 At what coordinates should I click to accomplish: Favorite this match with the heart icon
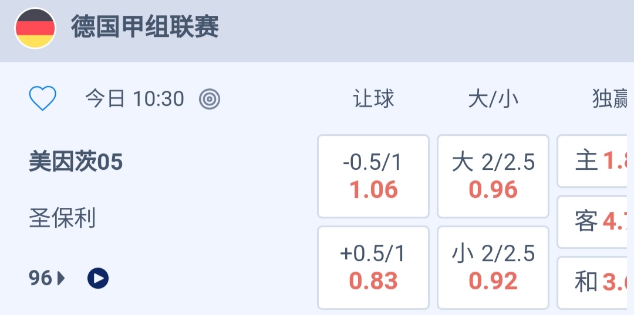(42, 99)
